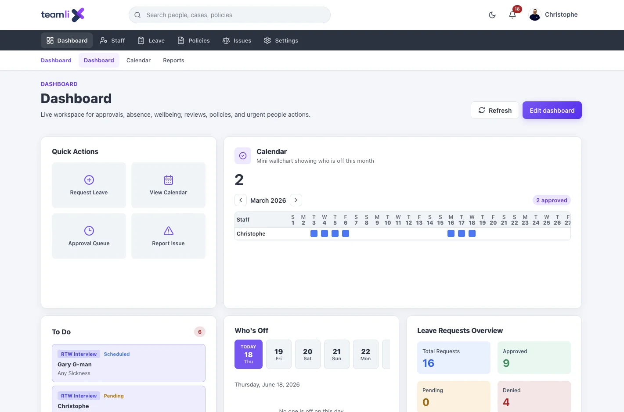Image resolution: width=624 pixels, height=412 pixels.
Task: Switch to the Calendar sub-tab
Action: [x=138, y=61]
